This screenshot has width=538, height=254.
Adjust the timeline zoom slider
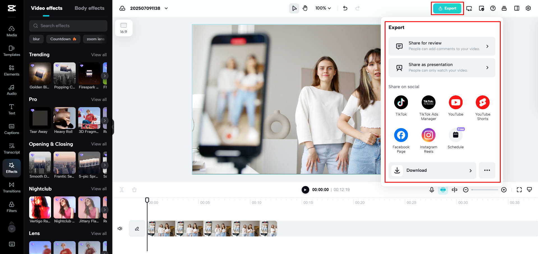pyautogui.click(x=485, y=190)
